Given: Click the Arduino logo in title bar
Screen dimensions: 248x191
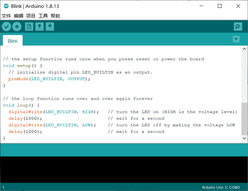Looking at the screenshot, I should (6, 6).
